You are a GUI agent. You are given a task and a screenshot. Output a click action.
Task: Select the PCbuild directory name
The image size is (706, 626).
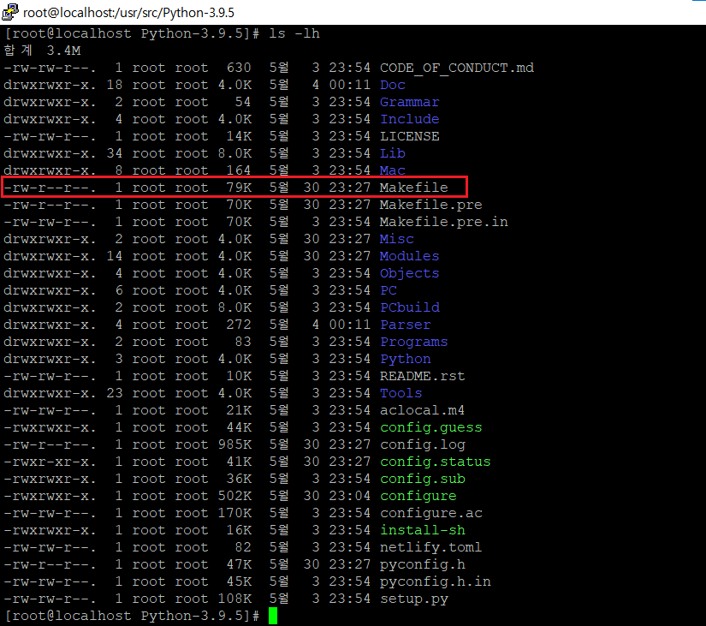(x=410, y=307)
